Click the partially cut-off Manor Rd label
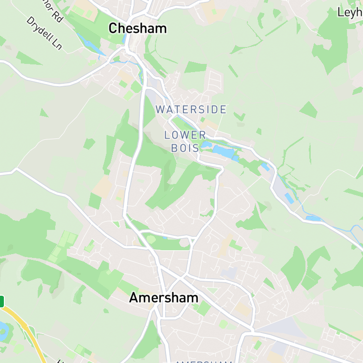Image resolution: width=363 pixels, height=363 pixels. click(53, 11)
